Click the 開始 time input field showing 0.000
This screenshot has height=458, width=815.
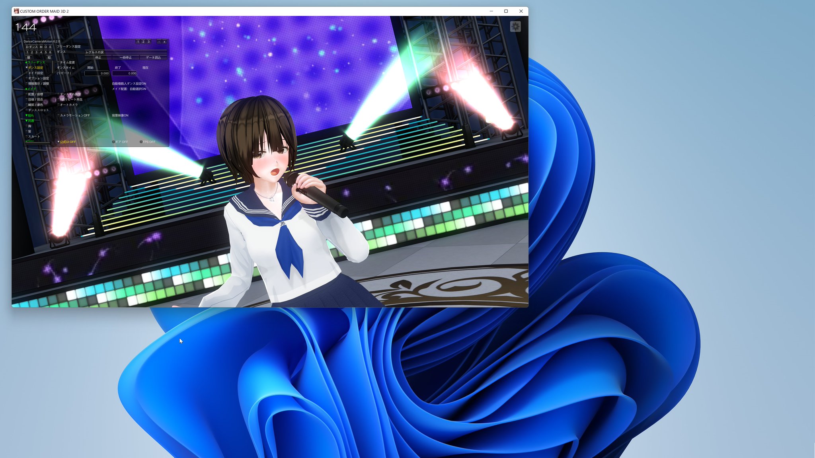click(97, 74)
